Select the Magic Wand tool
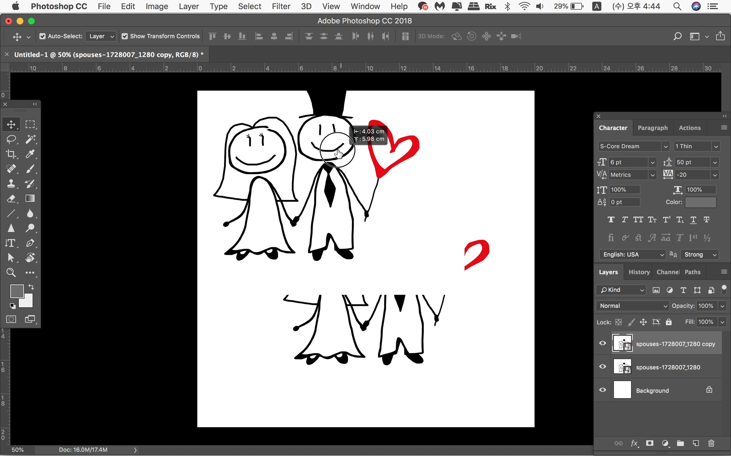The image size is (731, 456). tap(30, 139)
